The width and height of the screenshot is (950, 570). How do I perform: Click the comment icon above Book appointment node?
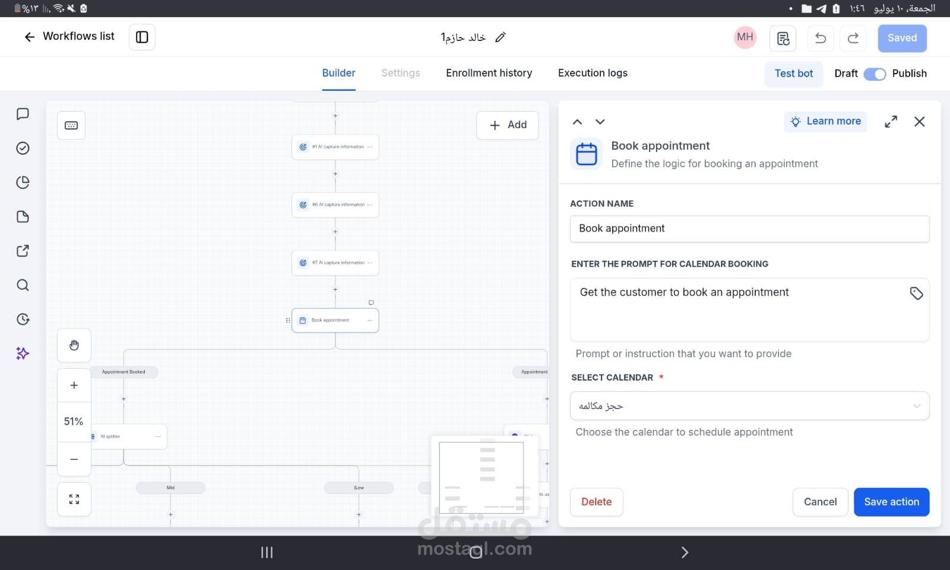pyautogui.click(x=371, y=302)
